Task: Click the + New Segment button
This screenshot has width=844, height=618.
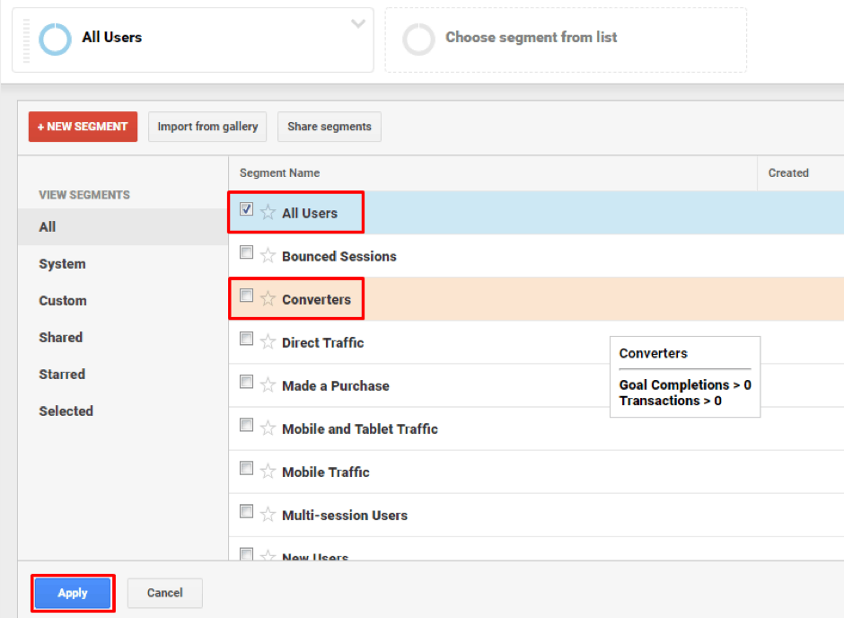Action: pyautogui.click(x=83, y=127)
